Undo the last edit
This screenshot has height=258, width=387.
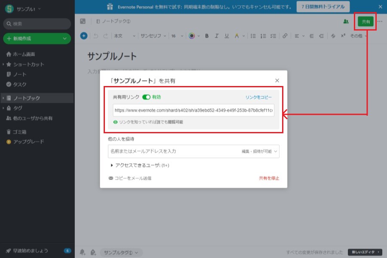[x=96, y=36]
